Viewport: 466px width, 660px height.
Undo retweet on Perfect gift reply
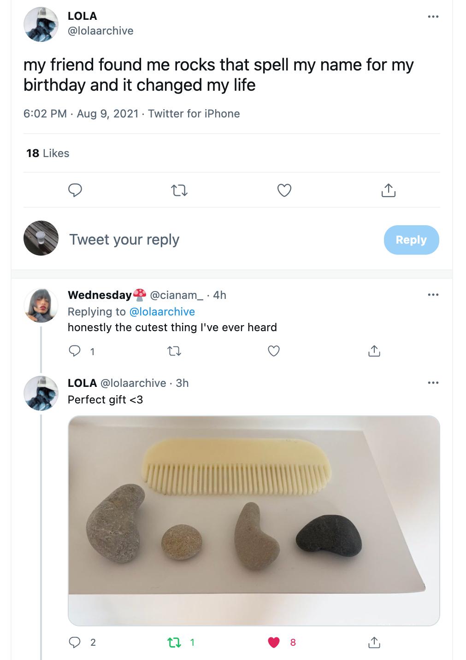coord(174,642)
